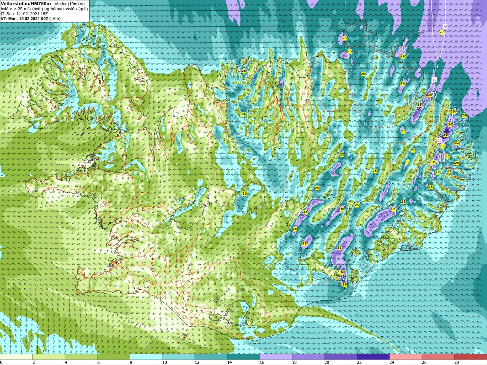Click the 8–10 m/s light cyan legend swatch
This screenshot has width=487, height=365.
(146, 357)
